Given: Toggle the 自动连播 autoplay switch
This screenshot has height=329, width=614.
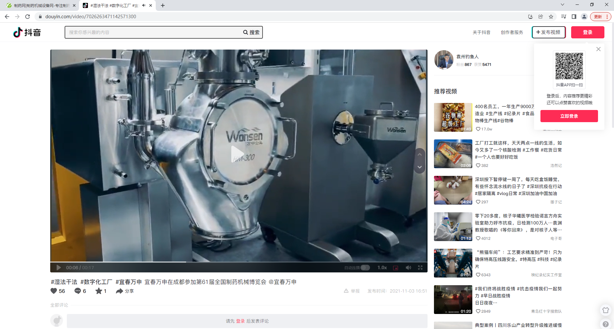Looking at the screenshot, I should [365, 268].
